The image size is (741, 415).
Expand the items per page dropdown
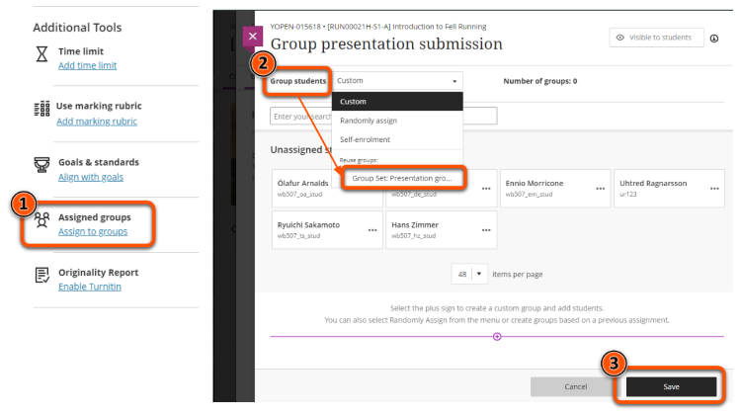click(468, 274)
